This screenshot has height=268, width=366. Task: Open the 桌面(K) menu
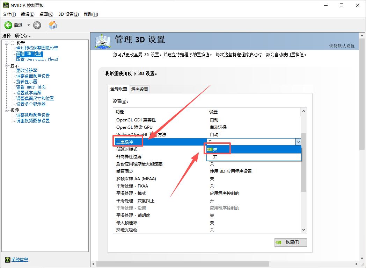(46, 14)
